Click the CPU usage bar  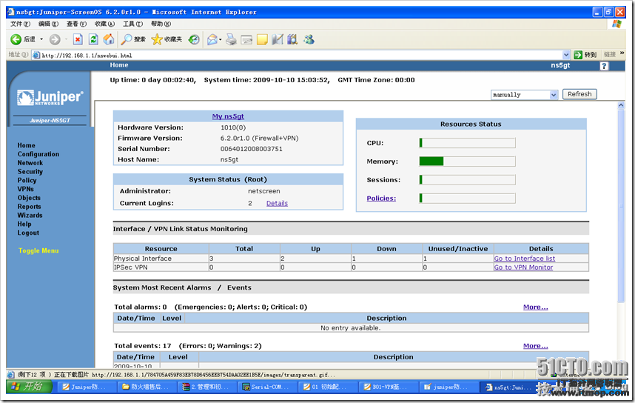point(467,143)
